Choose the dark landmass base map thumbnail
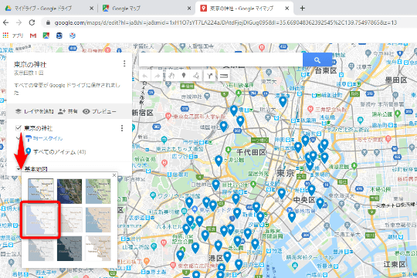This screenshot has height=278, width=417. pos(69,249)
